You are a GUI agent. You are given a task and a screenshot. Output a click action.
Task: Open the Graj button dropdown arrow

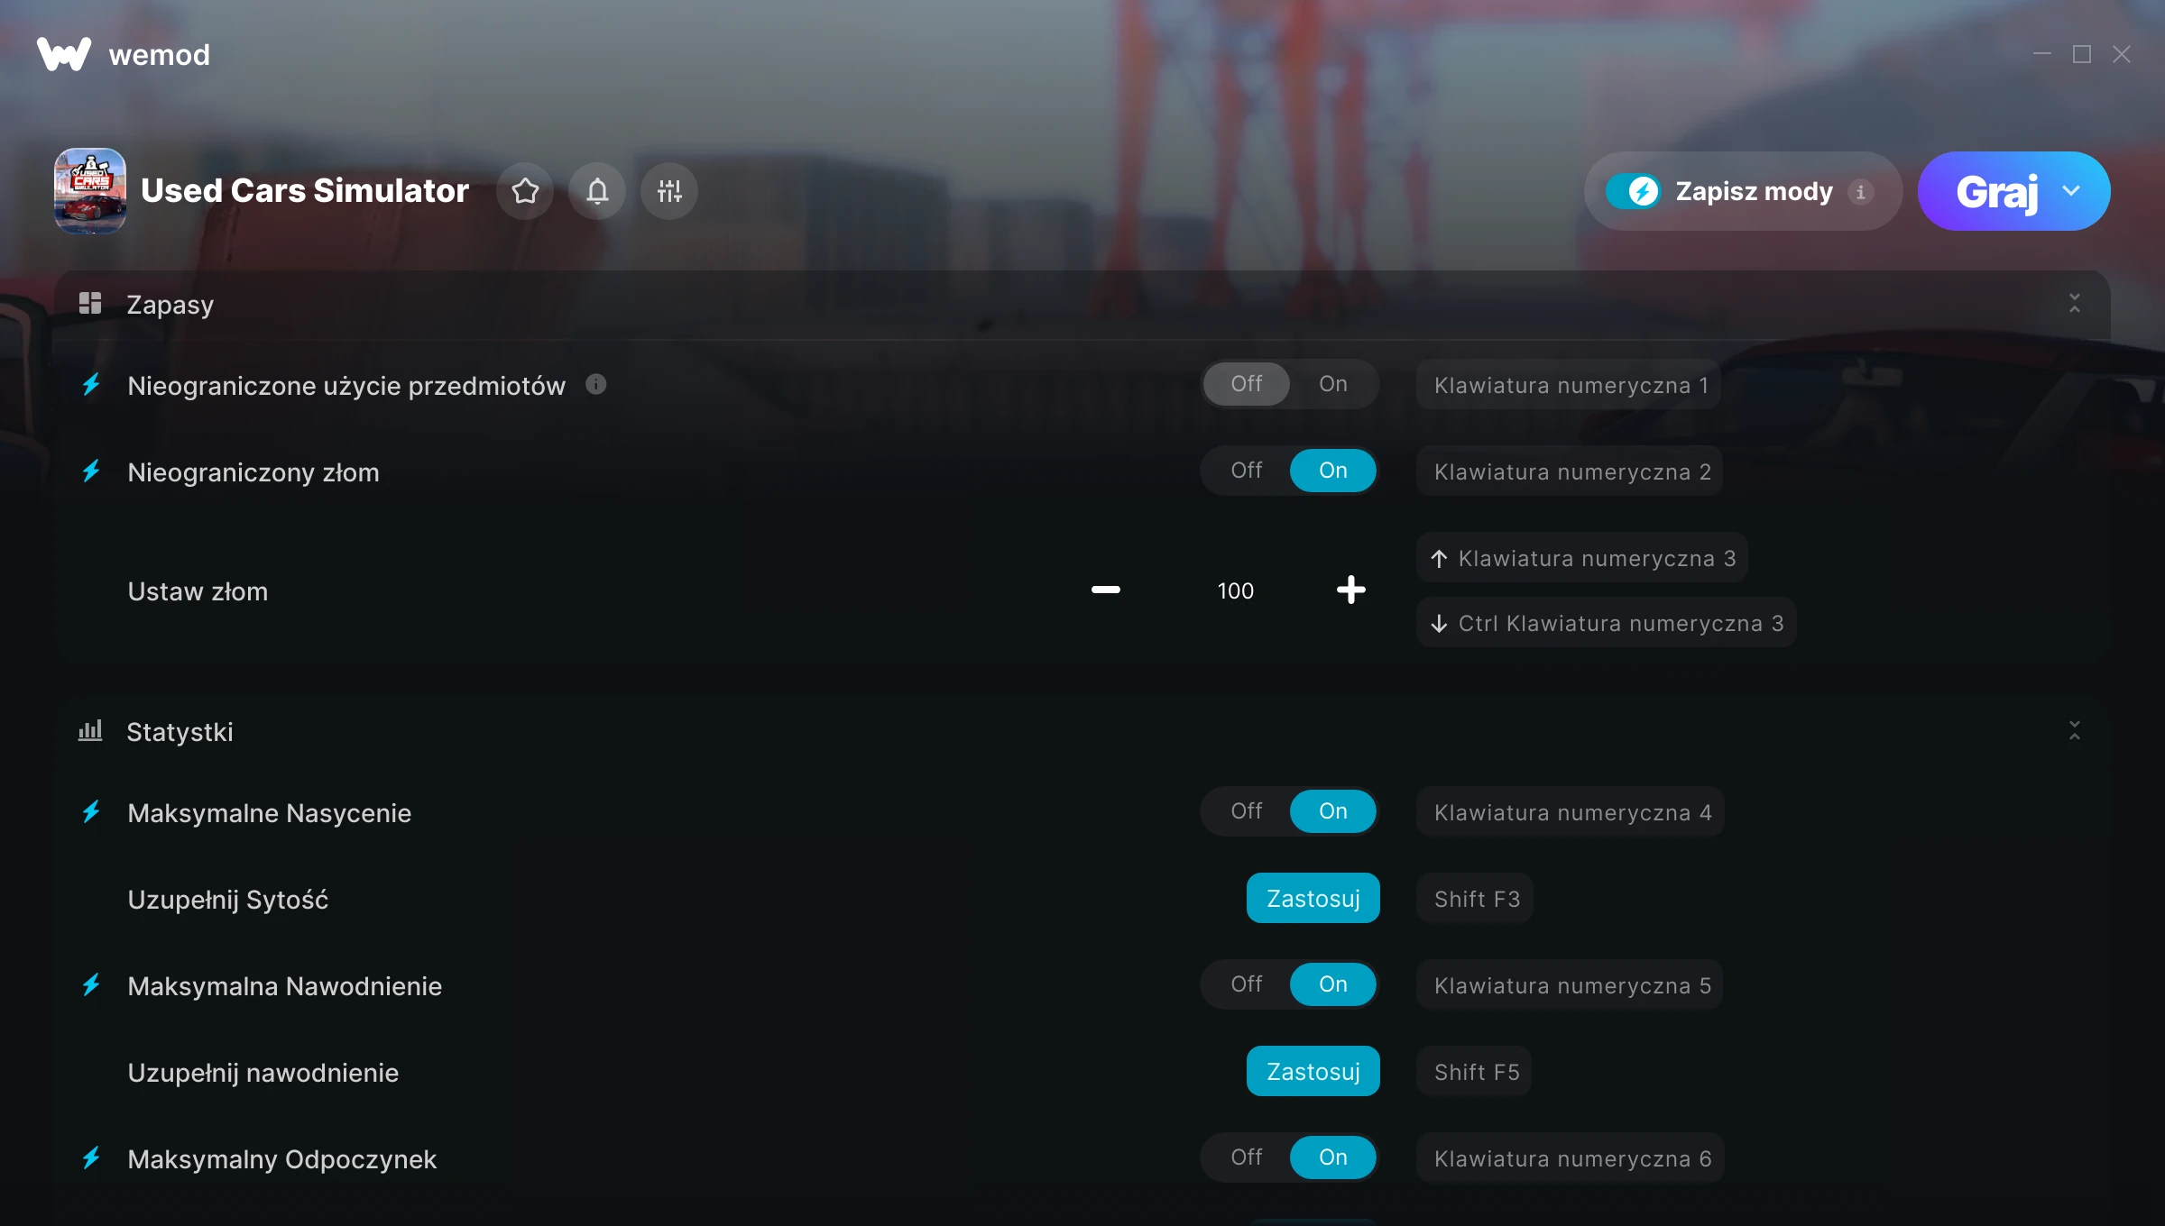2071,191
